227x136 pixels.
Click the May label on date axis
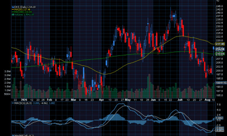[x=128, y=100]
